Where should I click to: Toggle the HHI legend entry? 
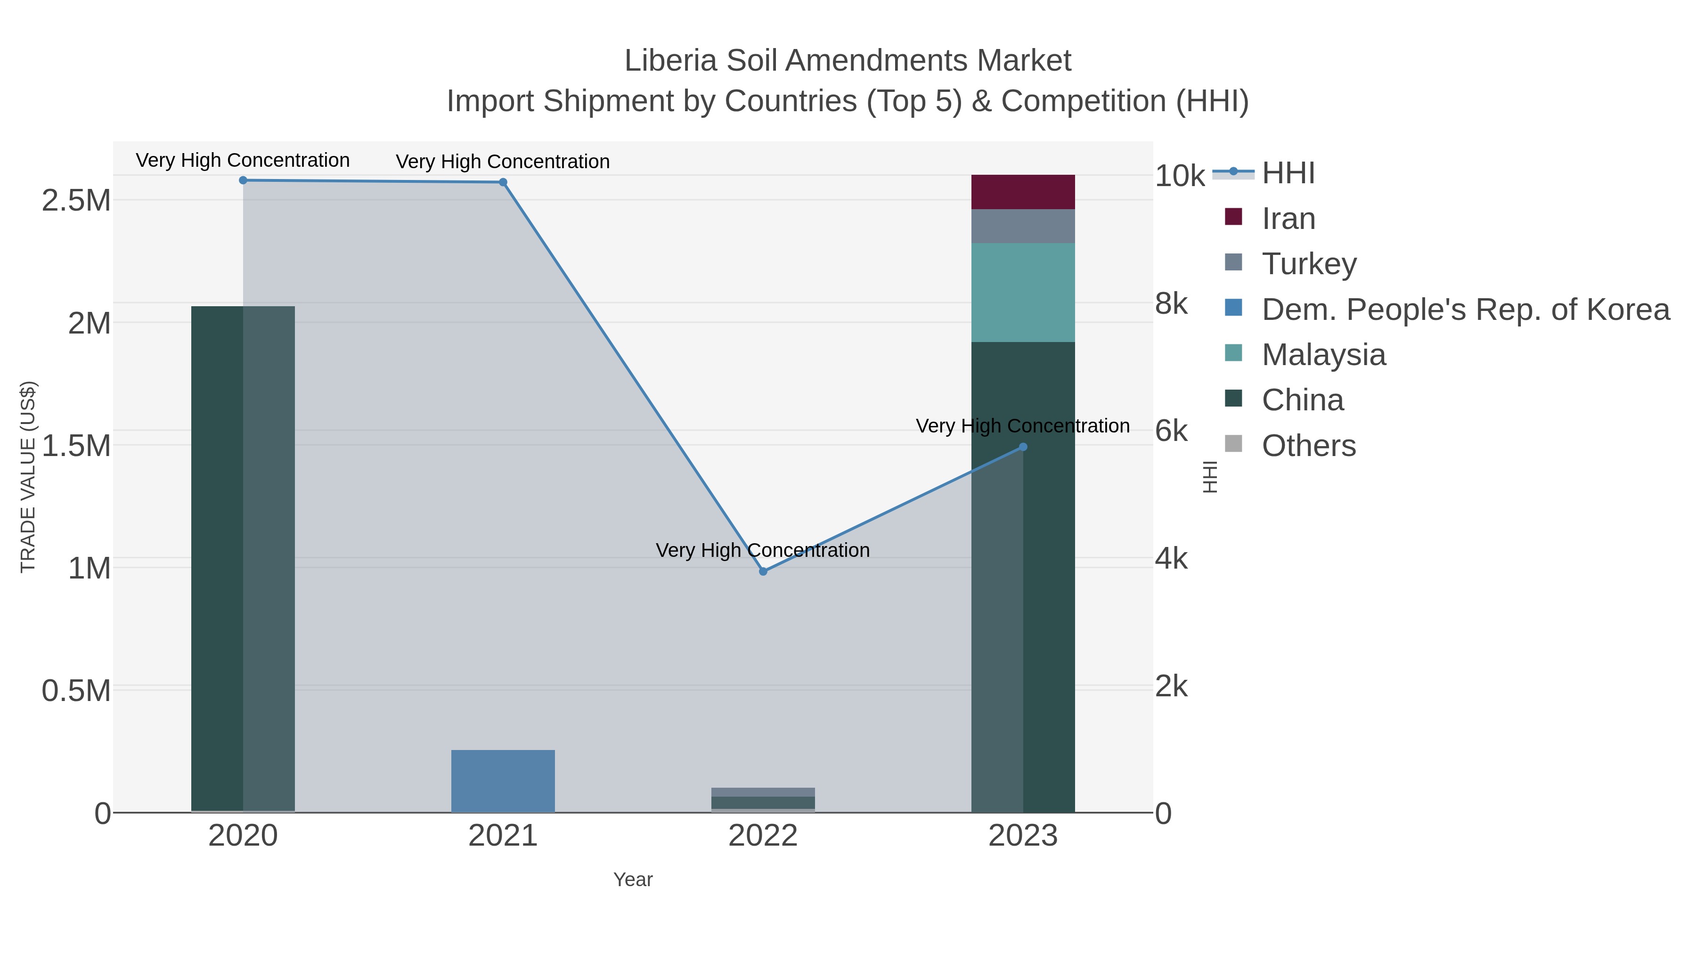(x=1264, y=173)
